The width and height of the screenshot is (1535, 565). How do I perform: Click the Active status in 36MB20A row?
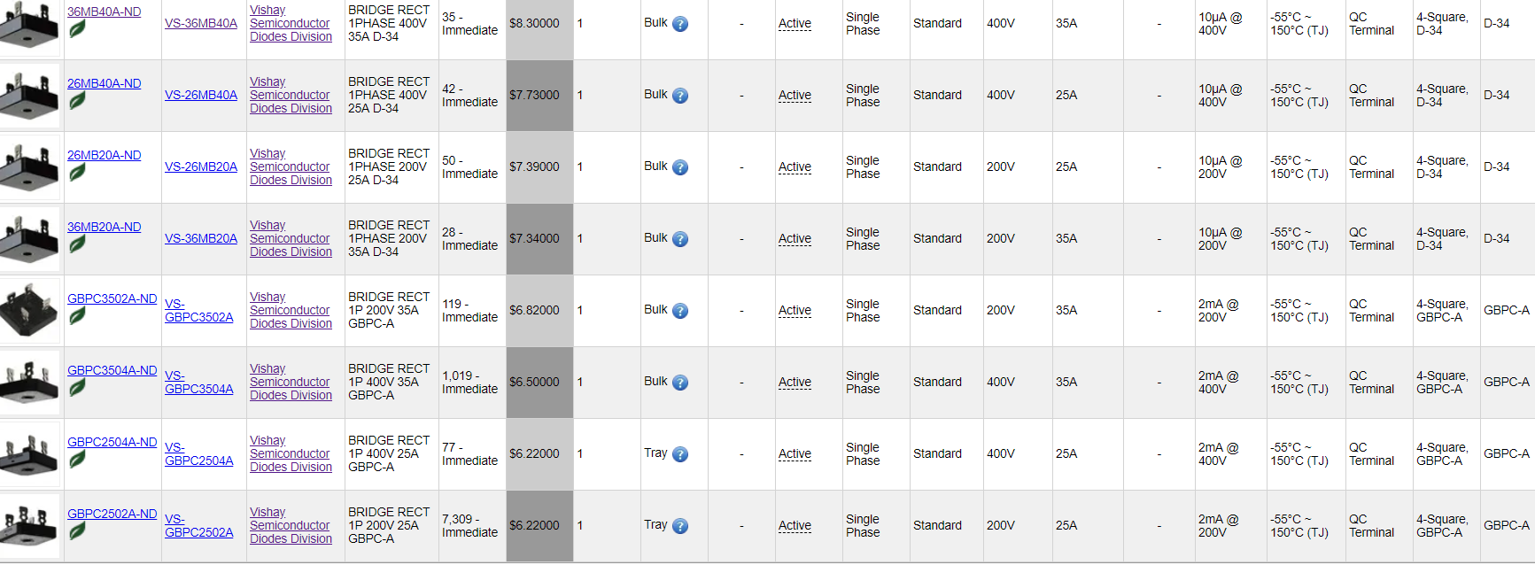click(x=795, y=238)
